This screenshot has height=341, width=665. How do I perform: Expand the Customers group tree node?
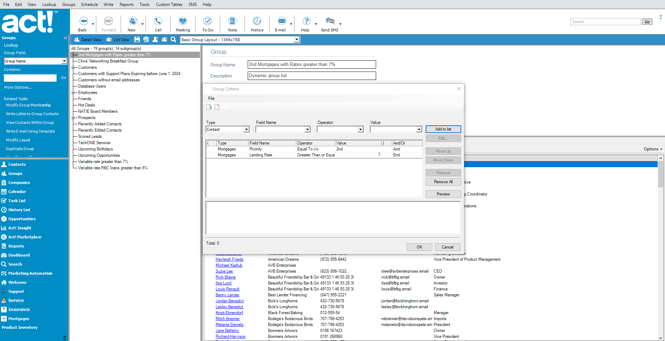click(73, 68)
